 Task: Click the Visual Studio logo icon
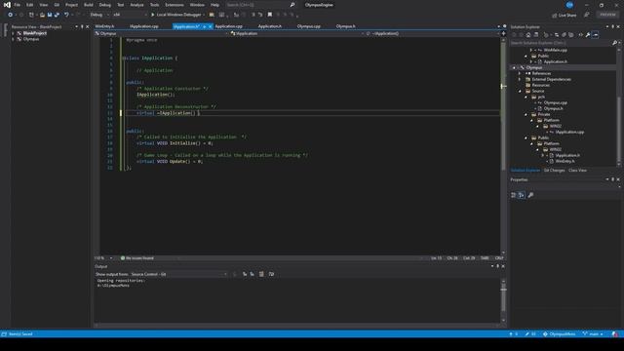click(7, 5)
